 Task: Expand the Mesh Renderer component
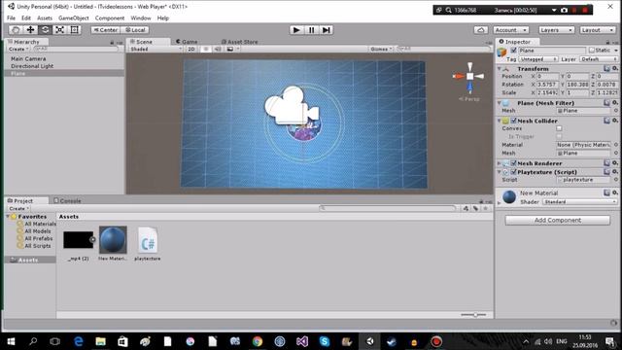500,163
